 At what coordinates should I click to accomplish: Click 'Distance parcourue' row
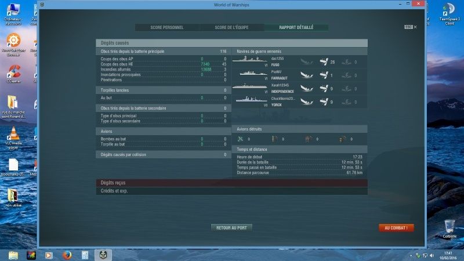point(299,172)
